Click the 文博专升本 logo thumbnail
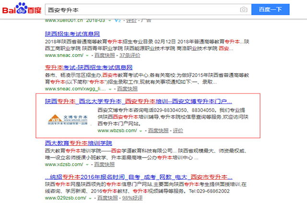307x204 pixels. 68,119
